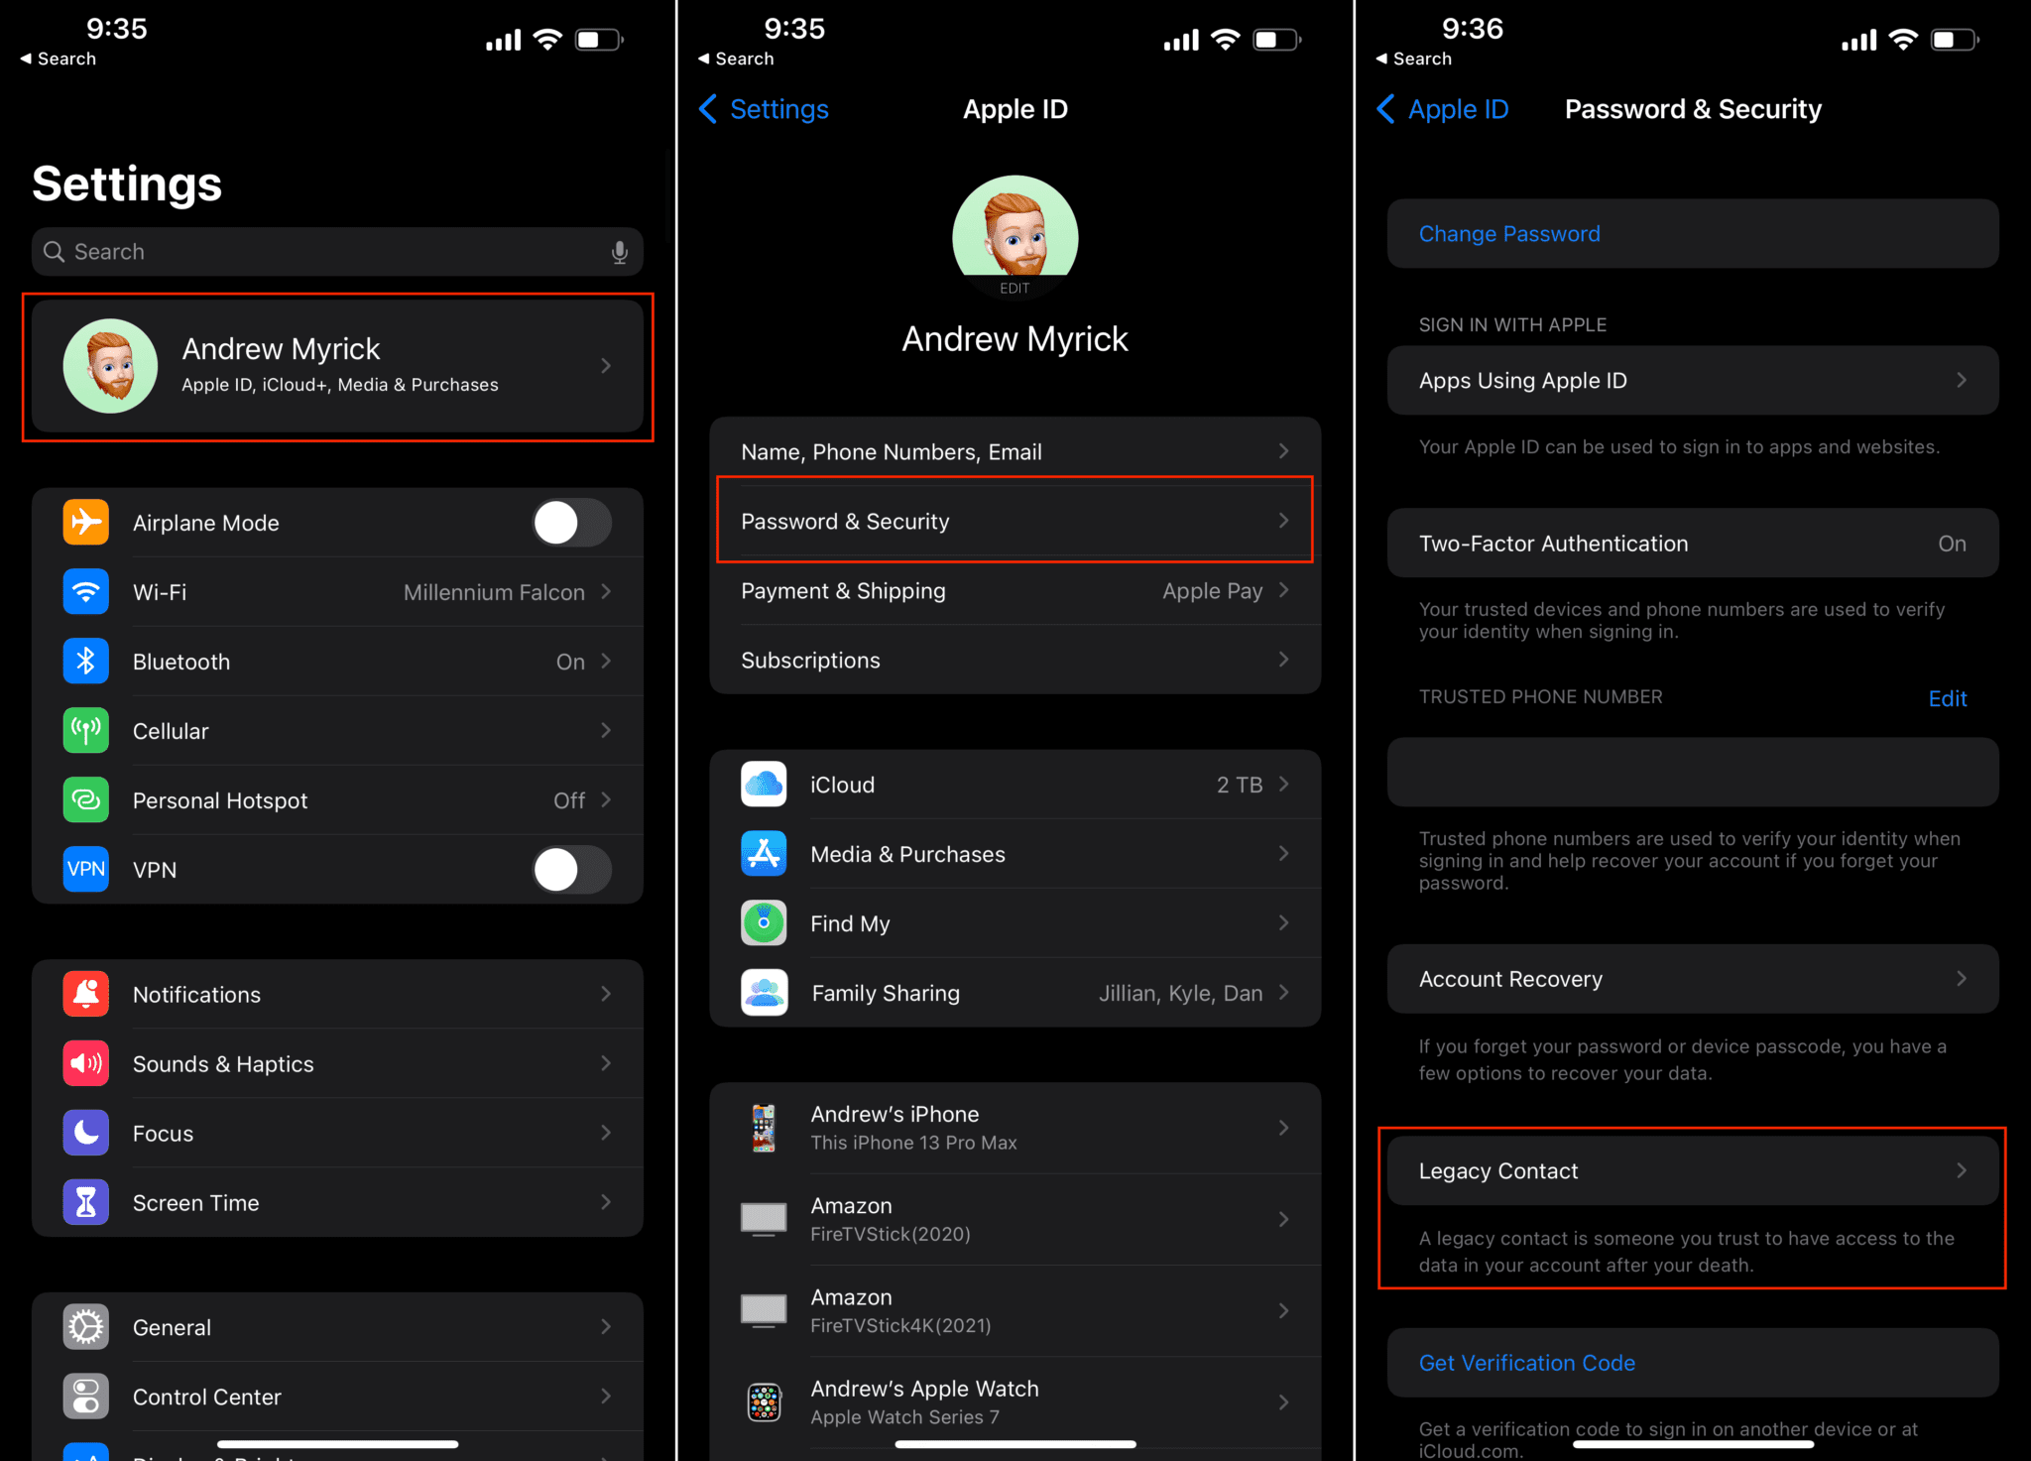
Task: Open Legacy Contact via its chevron
Action: tap(1962, 1170)
